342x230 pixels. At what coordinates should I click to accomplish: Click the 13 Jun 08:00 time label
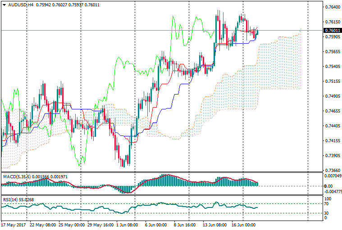(x=214, y=225)
